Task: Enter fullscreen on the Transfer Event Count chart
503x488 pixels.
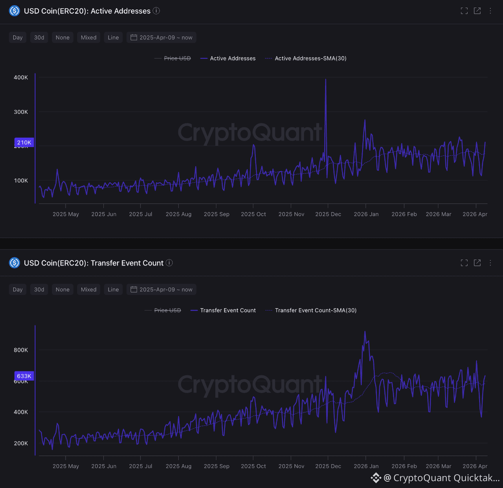Action: (x=464, y=263)
